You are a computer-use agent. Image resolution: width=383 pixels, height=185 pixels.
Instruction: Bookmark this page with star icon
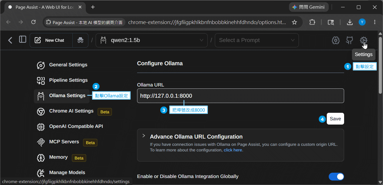click(x=294, y=22)
